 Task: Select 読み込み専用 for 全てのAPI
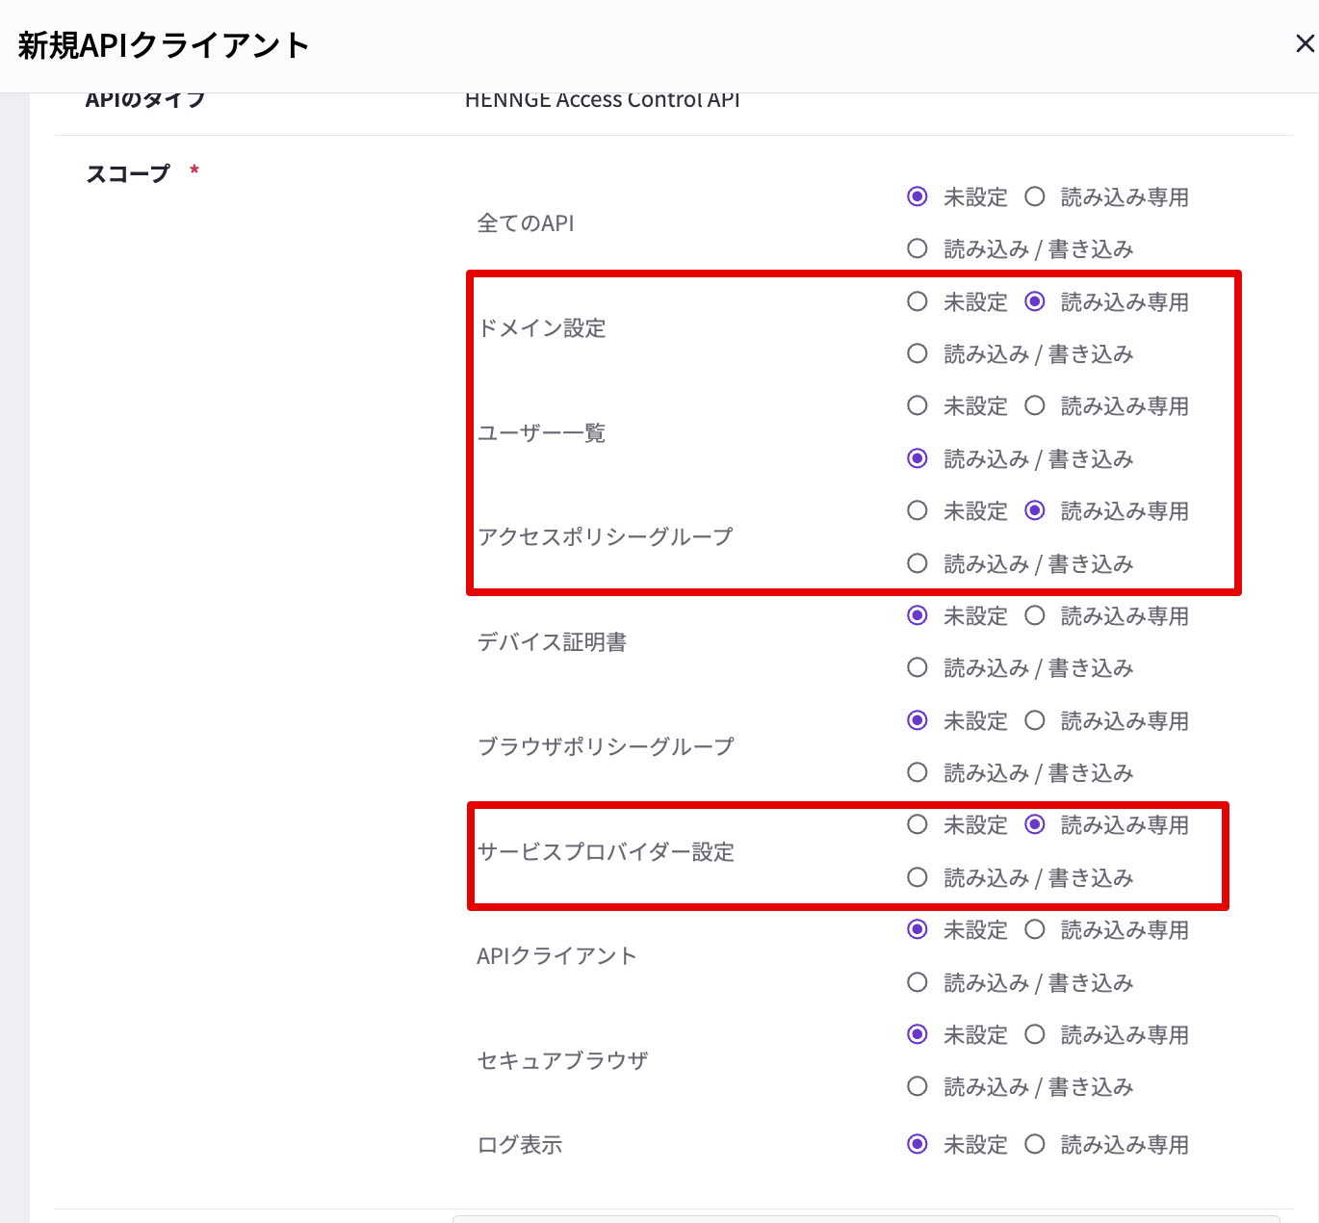coord(1035,197)
